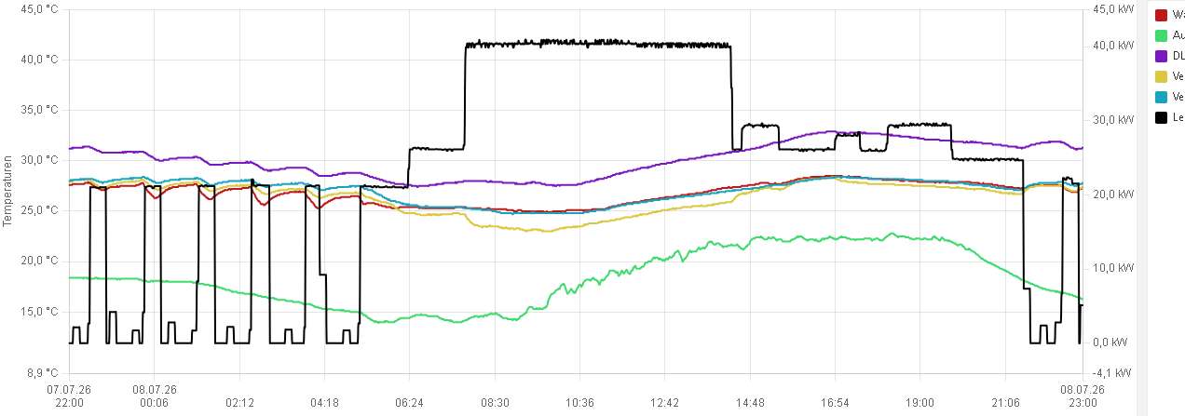Click the yellow legend color swatch
This screenshot has height=416, width=1185.
coord(1161,76)
